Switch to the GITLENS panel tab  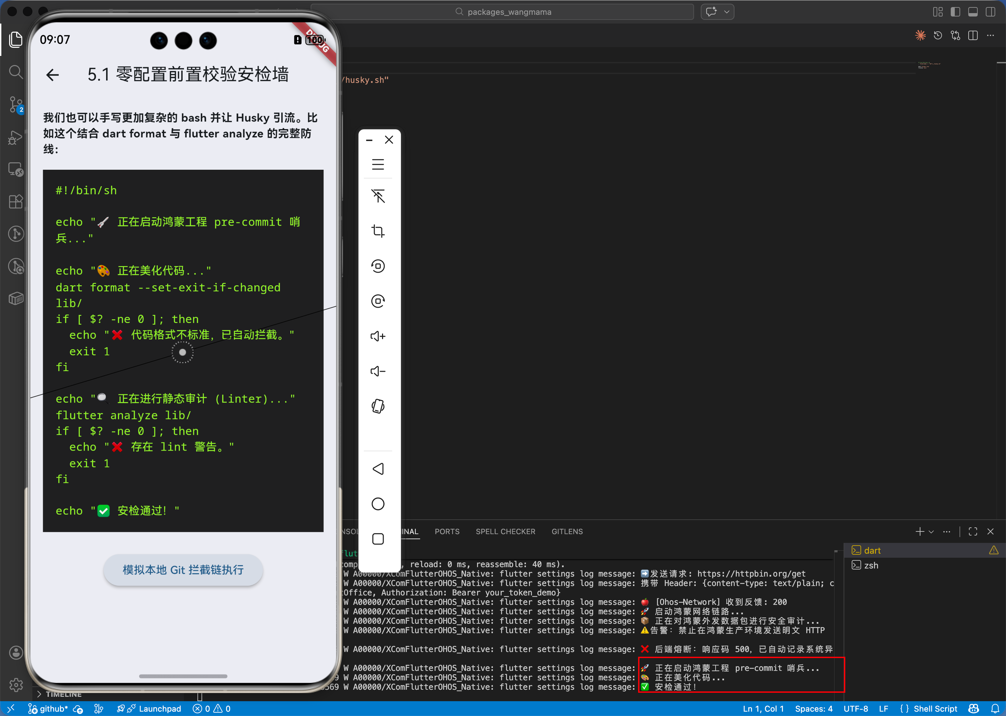[567, 532]
